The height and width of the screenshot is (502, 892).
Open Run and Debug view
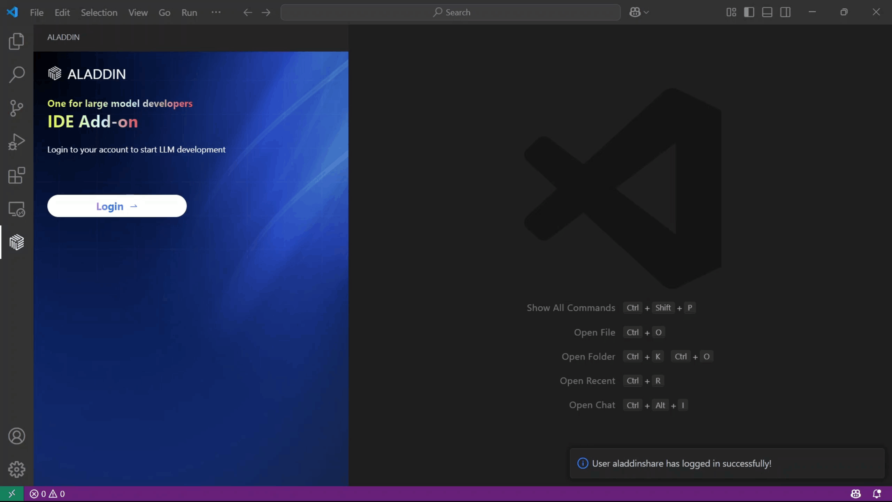pos(16,142)
